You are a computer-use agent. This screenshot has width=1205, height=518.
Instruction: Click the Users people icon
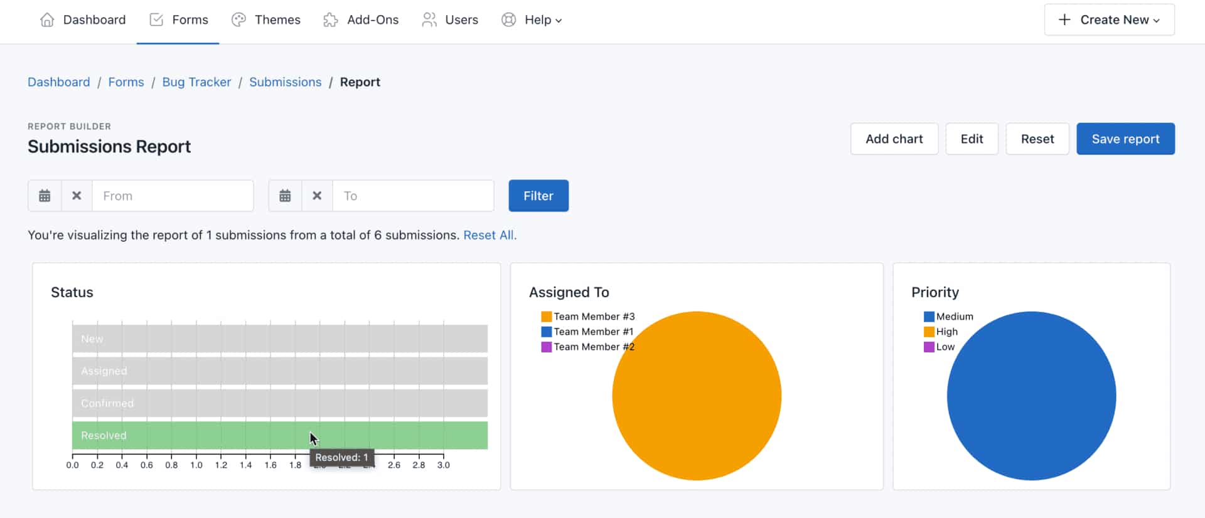click(429, 20)
